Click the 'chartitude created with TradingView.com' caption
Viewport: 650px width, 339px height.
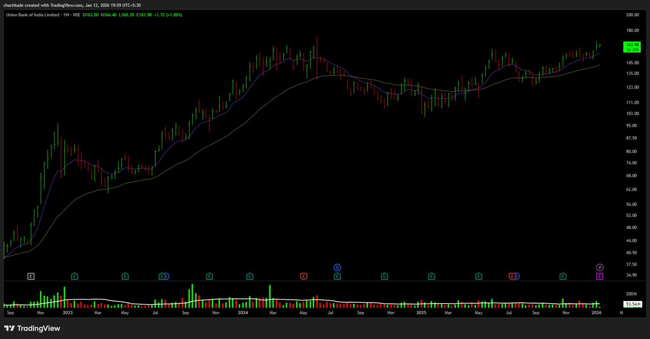[43, 5]
